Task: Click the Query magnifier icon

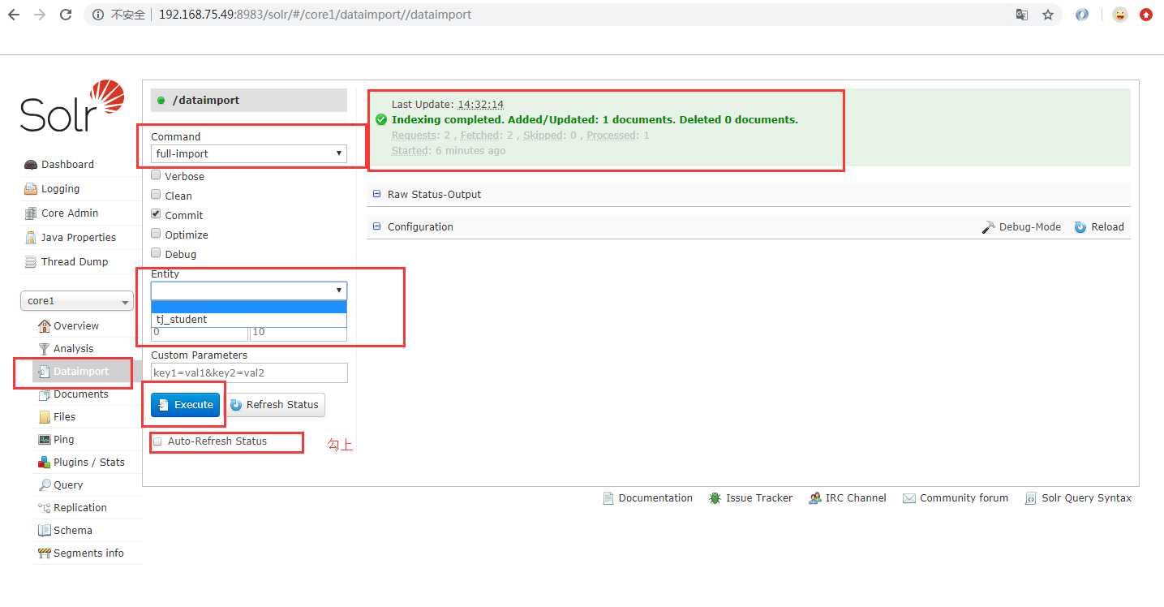Action: click(x=45, y=485)
